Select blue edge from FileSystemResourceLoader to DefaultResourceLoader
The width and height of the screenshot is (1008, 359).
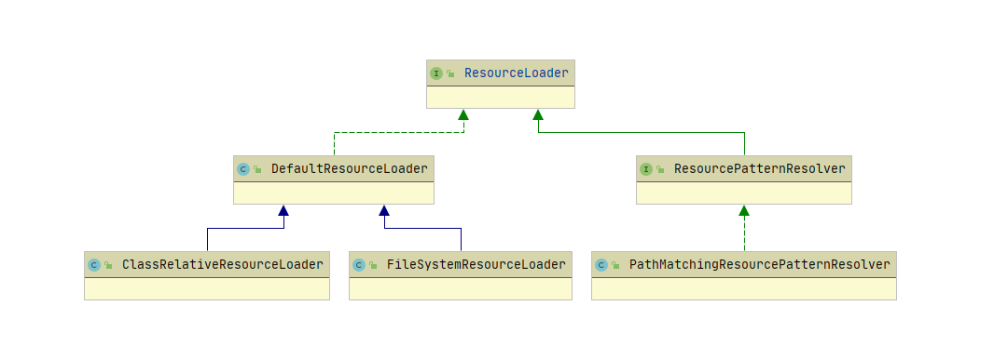coord(423,228)
